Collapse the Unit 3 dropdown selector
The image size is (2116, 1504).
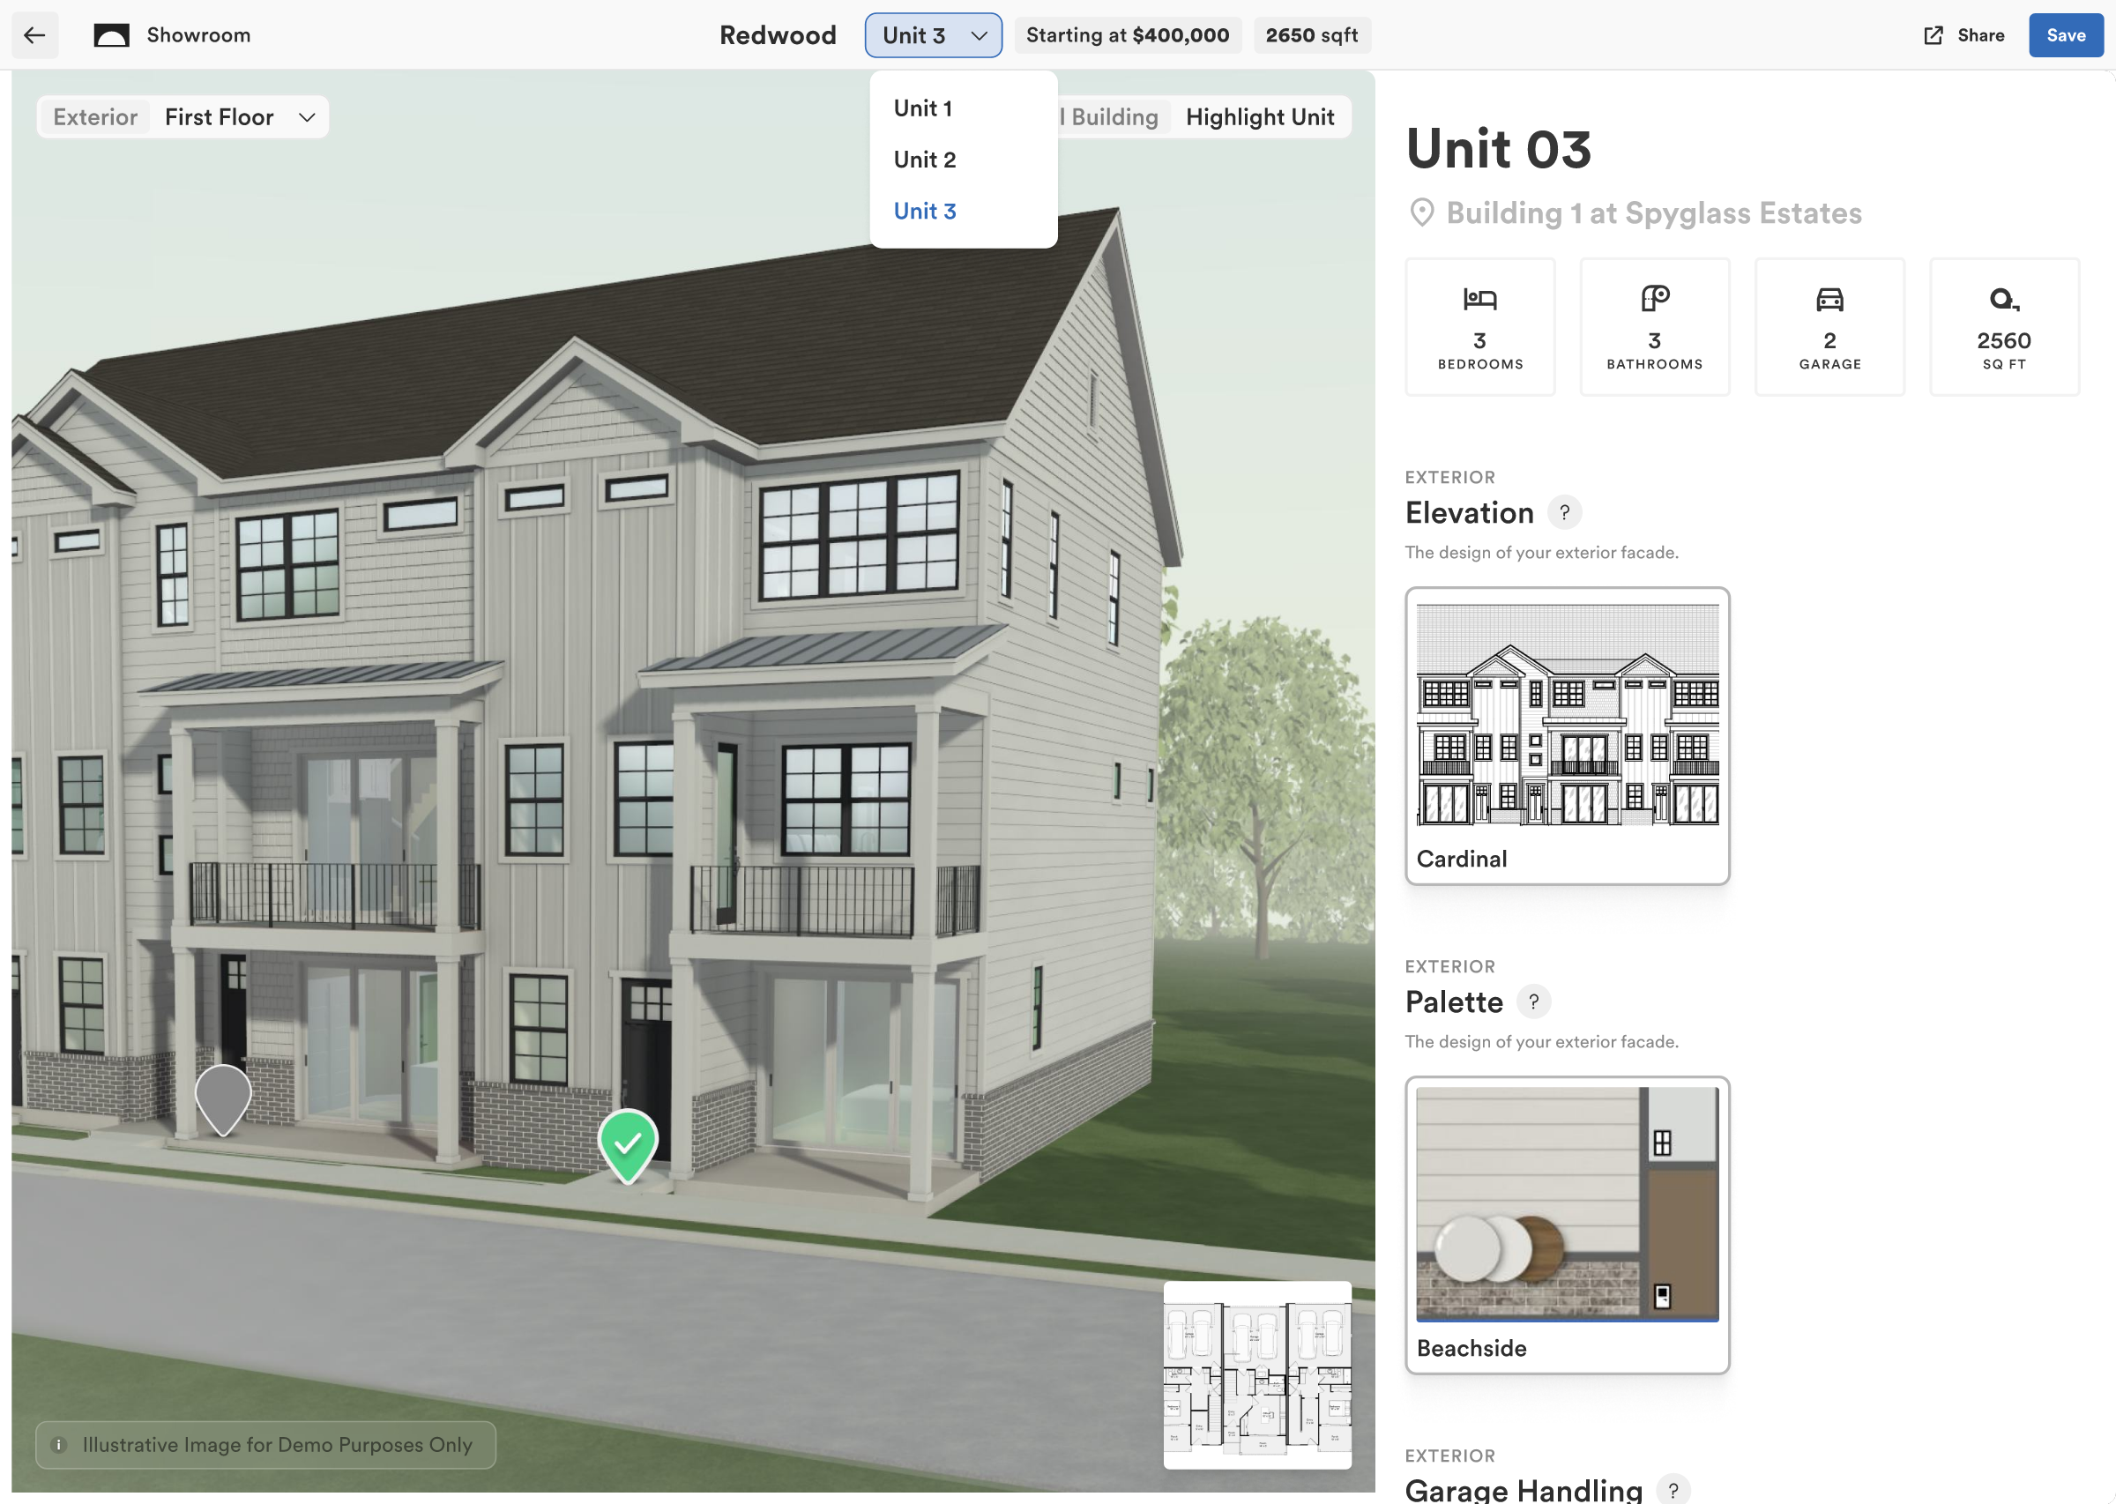tap(933, 35)
